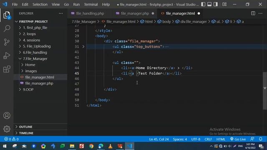Open Windows Start menu
Viewport: 267px width, 150px height.
click(5, 146)
